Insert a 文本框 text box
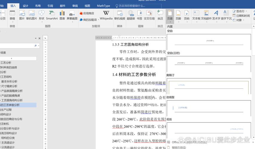Image resolution: width=255 pixels, height=149 pixels. 196,15
